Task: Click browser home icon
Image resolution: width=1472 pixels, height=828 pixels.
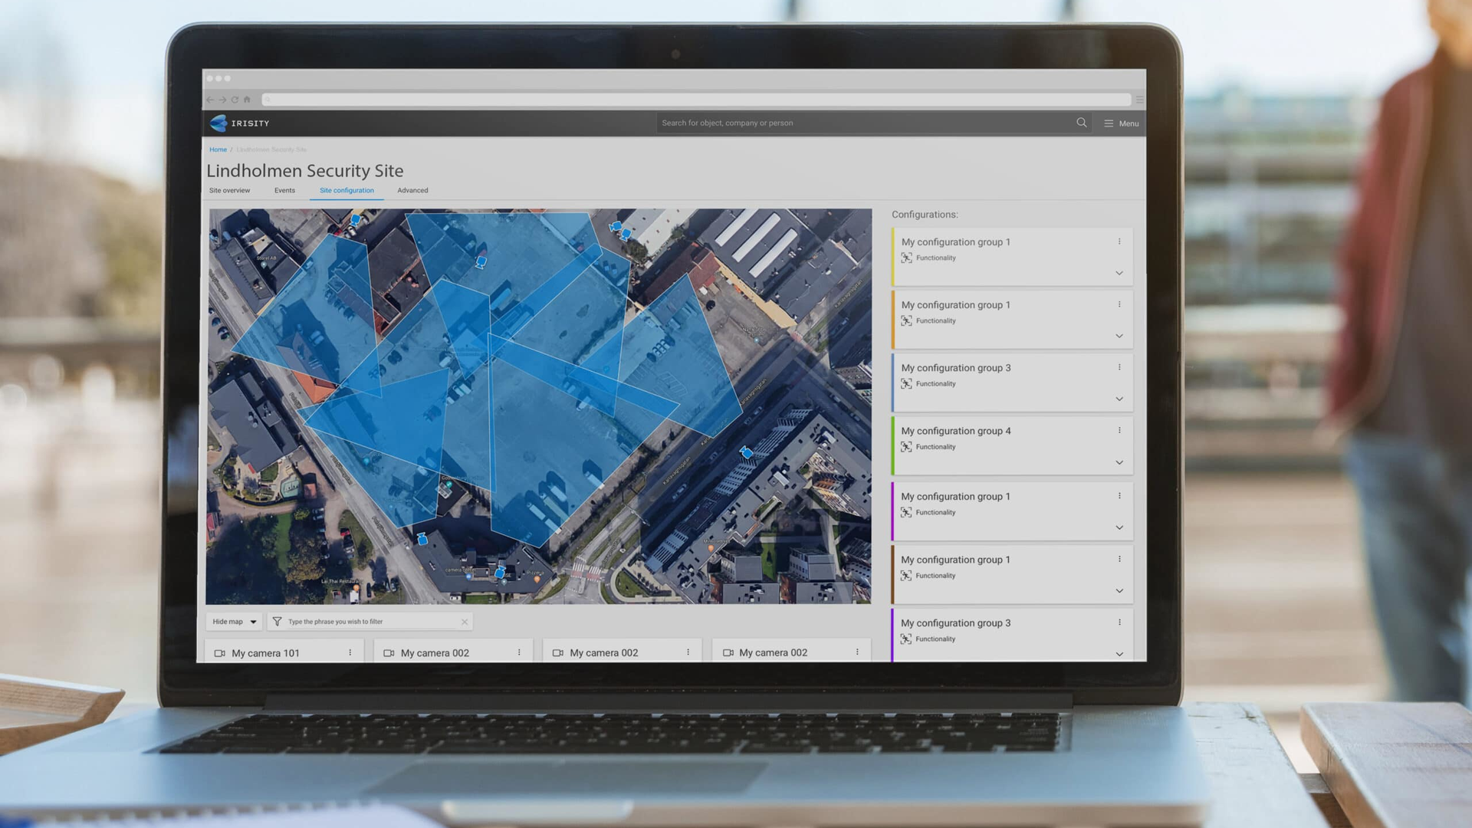Action: tap(247, 100)
